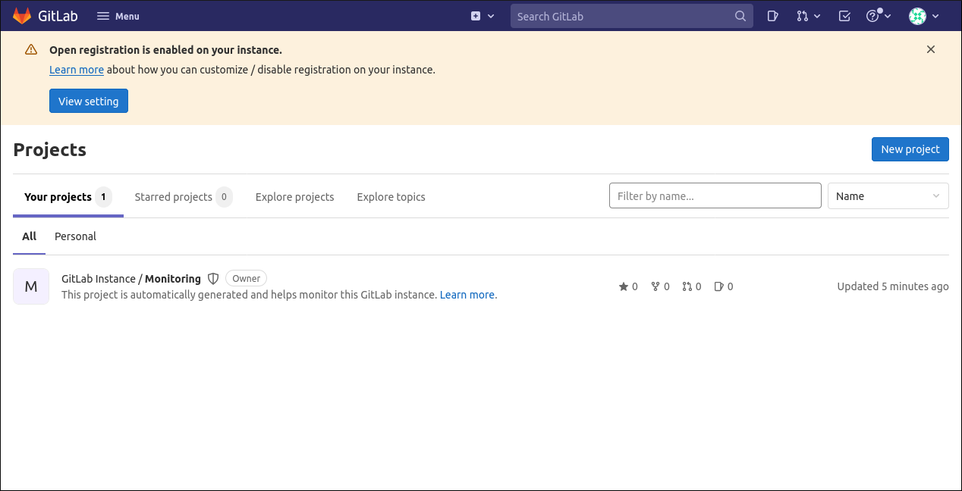The image size is (962, 491).
Task: Open the Issues list from the top bar
Action: click(772, 15)
